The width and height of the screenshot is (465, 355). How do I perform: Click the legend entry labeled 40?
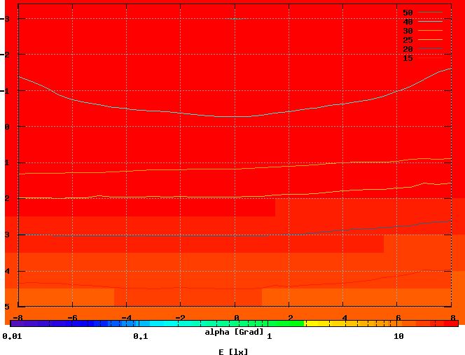coord(408,22)
